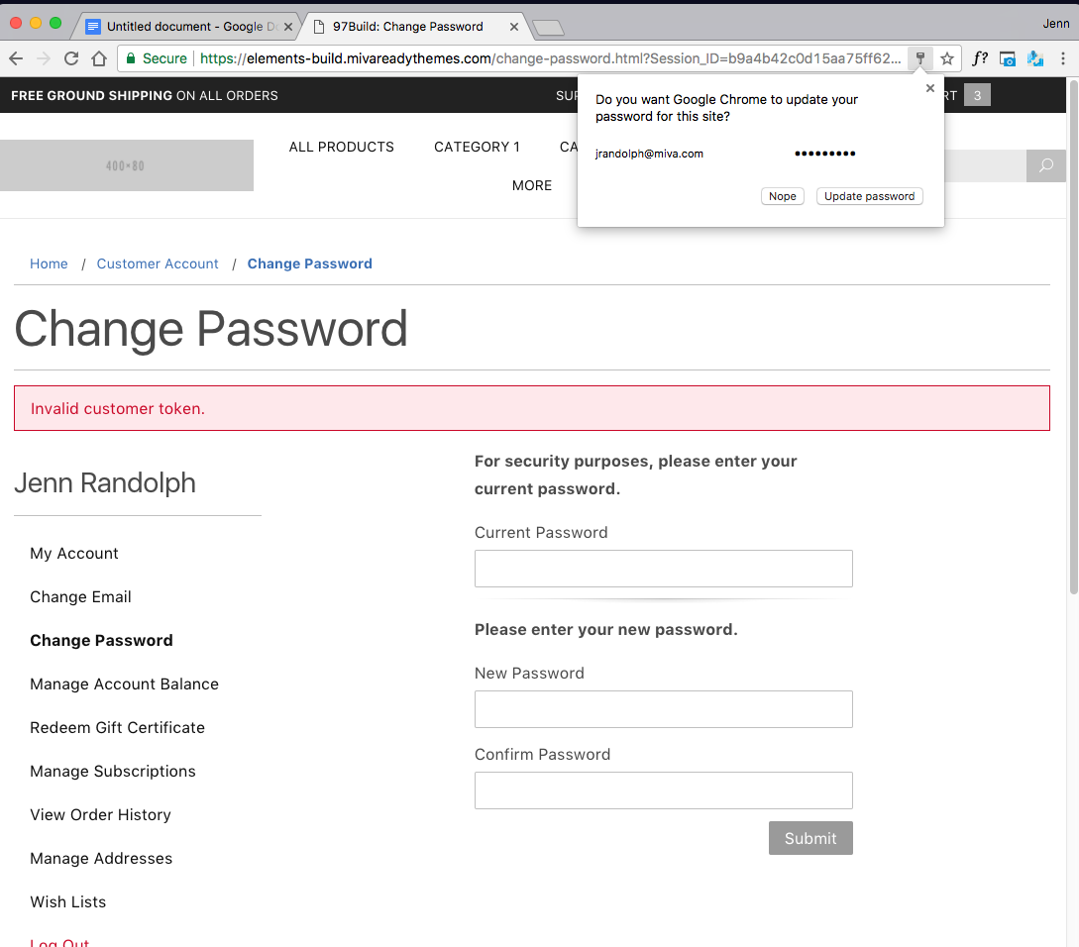
Task: Open the Customer Account breadcrumb link
Action: [x=158, y=263]
